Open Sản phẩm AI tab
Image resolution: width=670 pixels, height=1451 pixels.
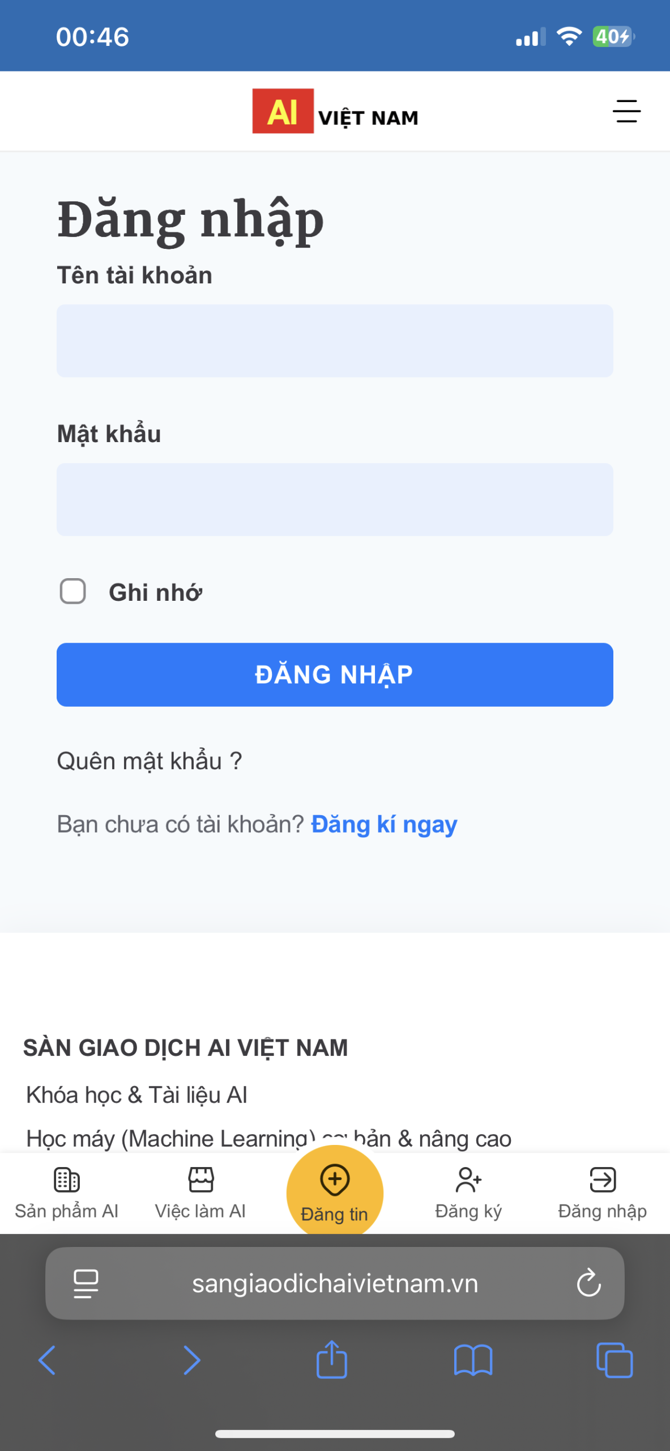coord(67,1191)
